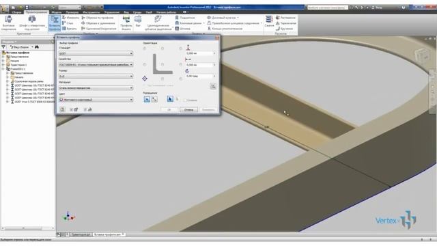This screenshot has width=437, height=246.
Task: Click the rotation angle value field
Action: [x=199, y=76]
